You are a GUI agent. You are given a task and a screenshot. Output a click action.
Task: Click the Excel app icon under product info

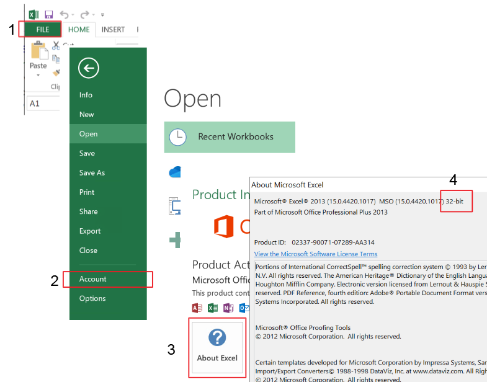(x=213, y=308)
